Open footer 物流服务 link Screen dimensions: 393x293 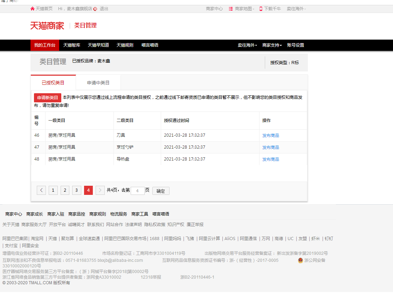118,214
